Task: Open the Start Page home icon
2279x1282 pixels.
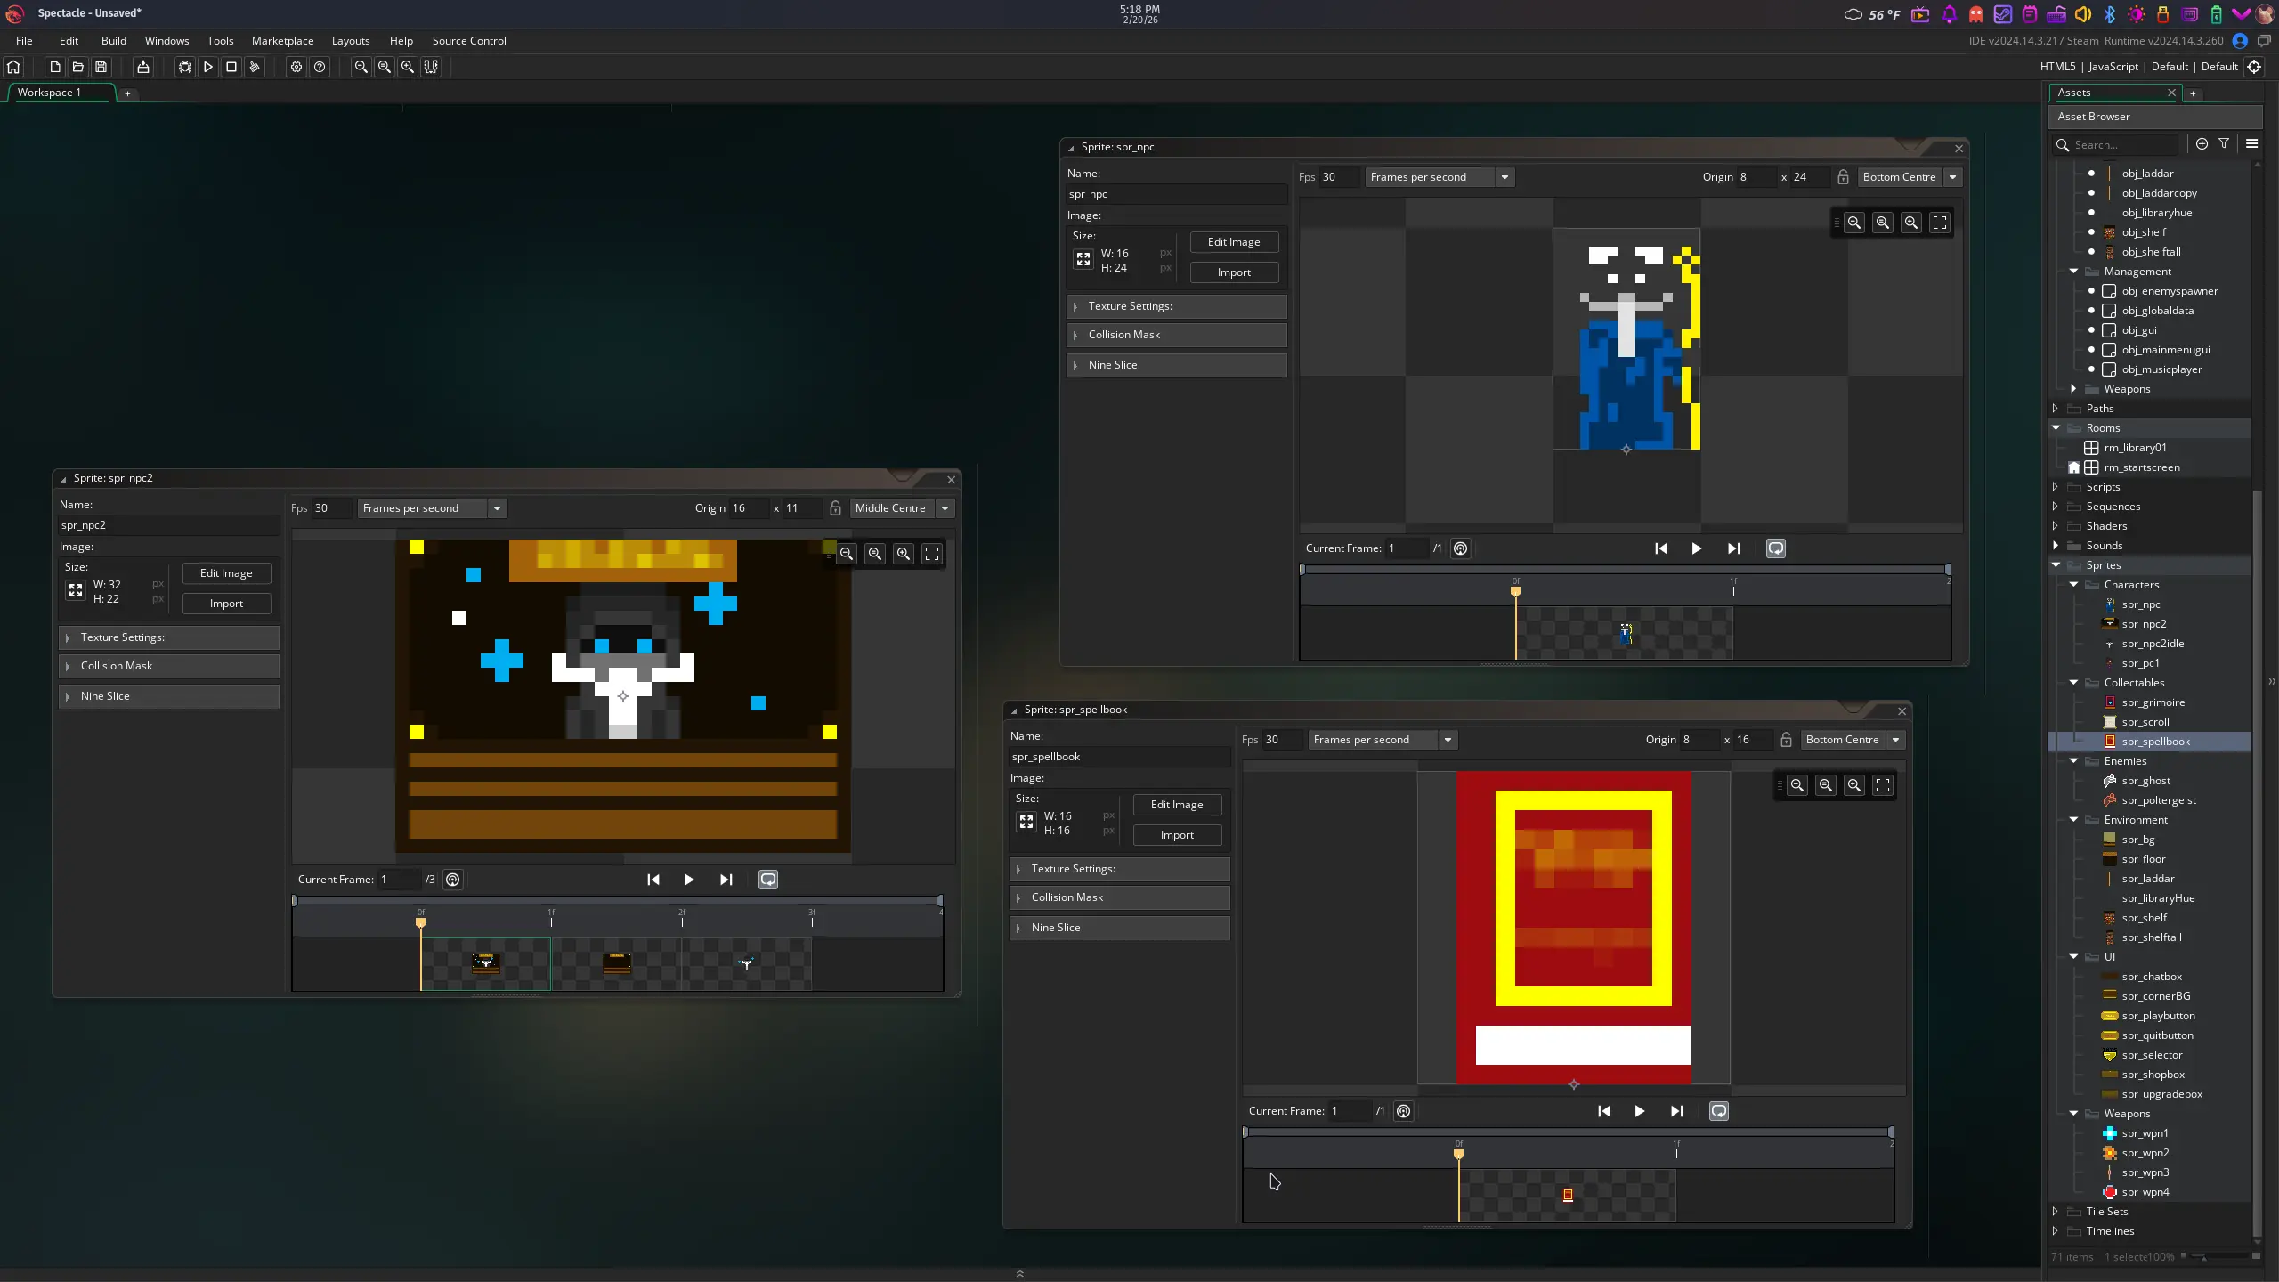Action: (x=13, y=67)
